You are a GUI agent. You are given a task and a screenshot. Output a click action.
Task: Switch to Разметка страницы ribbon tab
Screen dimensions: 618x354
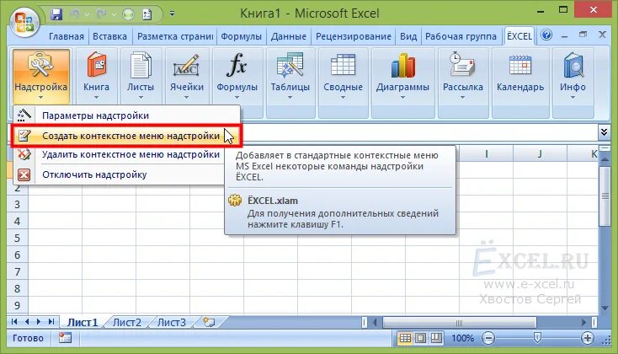pos(175,36)
